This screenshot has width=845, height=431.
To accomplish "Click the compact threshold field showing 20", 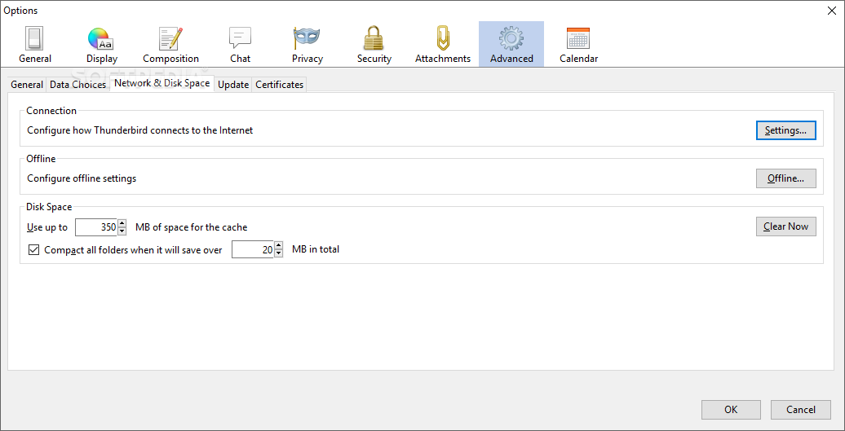I will [253, 249].
